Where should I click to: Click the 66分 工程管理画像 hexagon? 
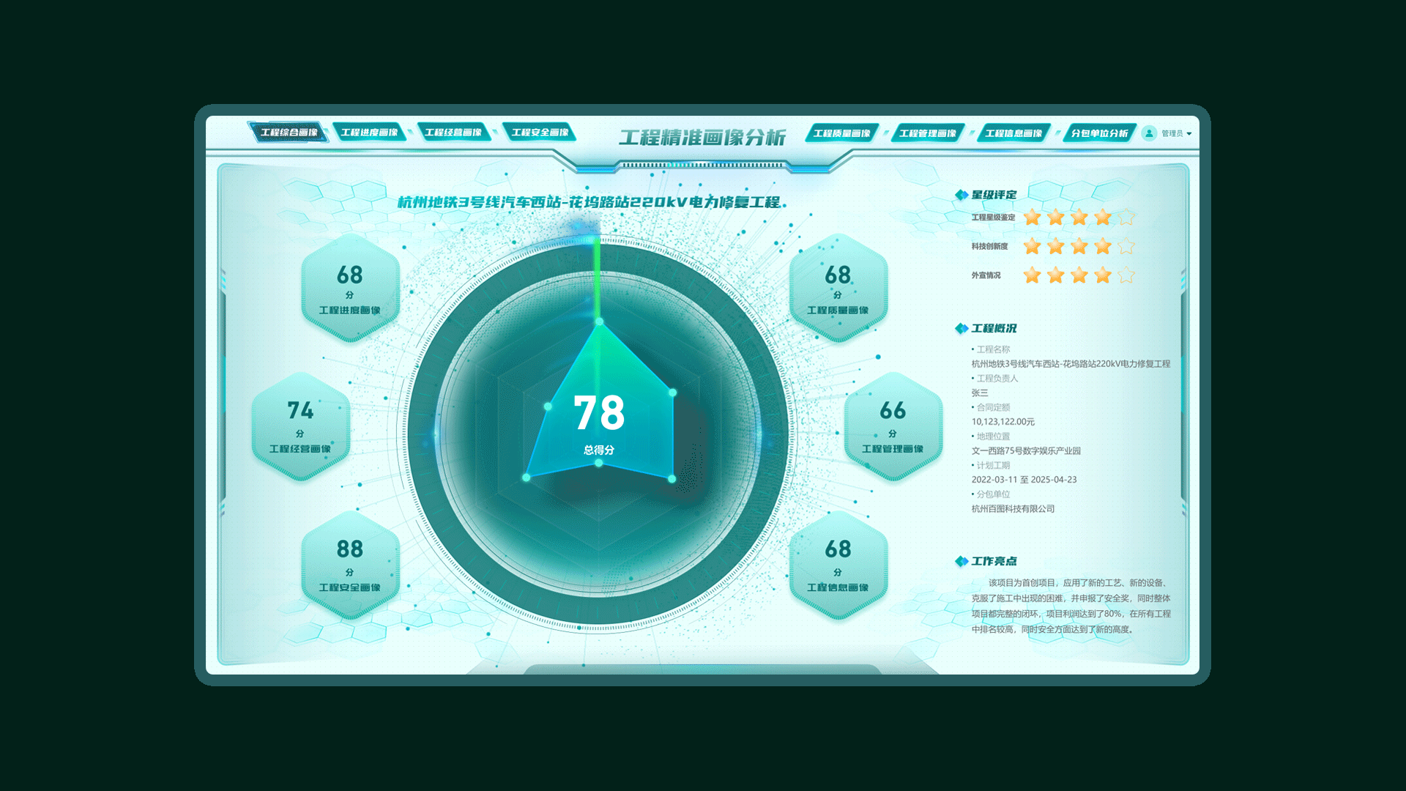[x=893, y=426]
